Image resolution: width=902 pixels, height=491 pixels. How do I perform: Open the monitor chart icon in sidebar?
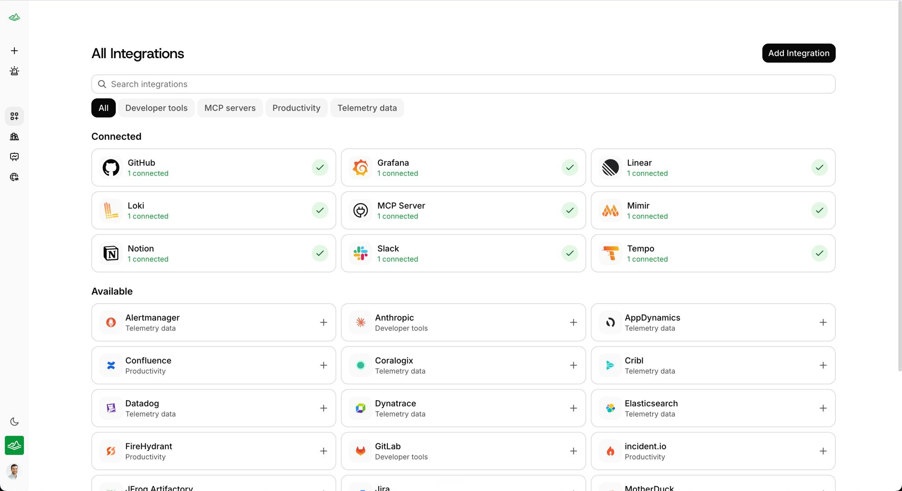(14, 157)
